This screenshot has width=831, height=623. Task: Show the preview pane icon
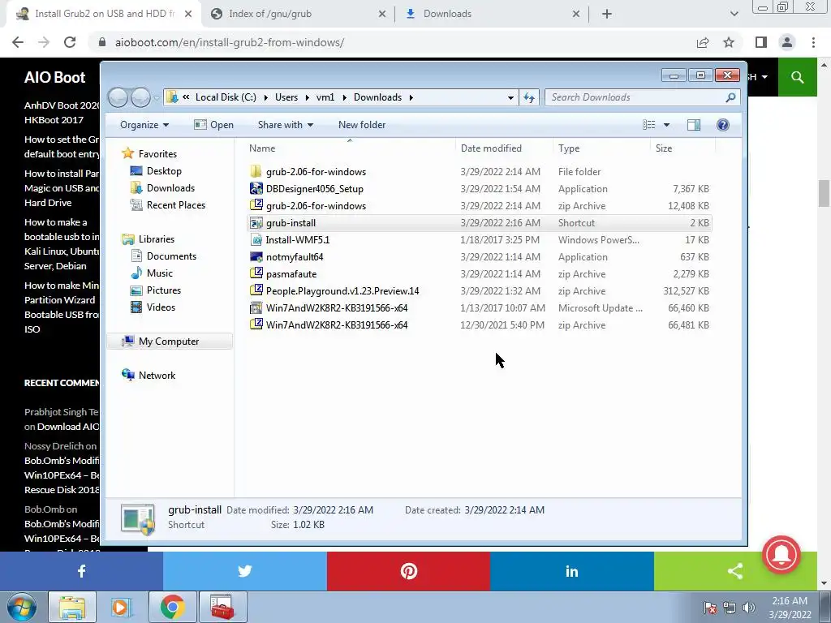point(694,125)
